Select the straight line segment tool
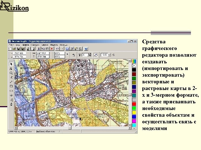201x150 pixels. point(11,82)
